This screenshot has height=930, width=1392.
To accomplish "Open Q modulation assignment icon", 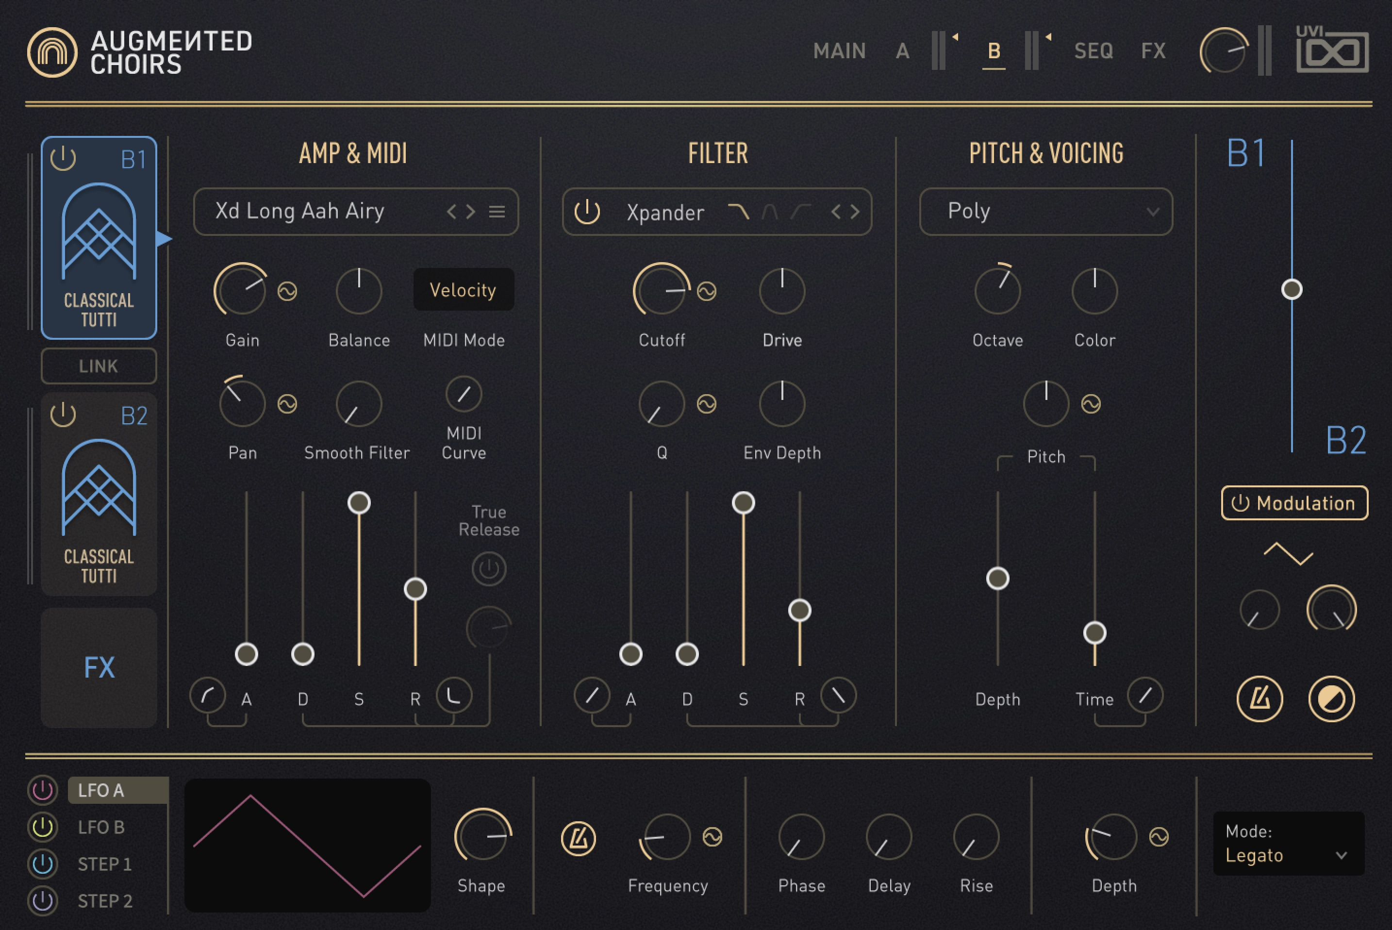I will point(706,404).
